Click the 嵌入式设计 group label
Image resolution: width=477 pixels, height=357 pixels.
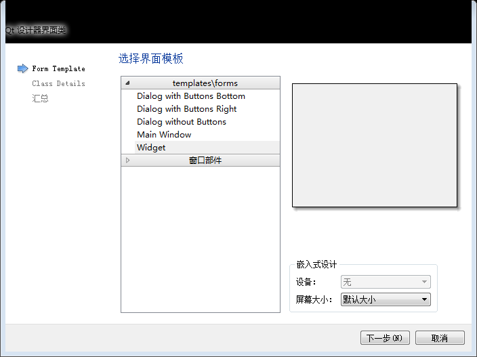tap(316, 264)
